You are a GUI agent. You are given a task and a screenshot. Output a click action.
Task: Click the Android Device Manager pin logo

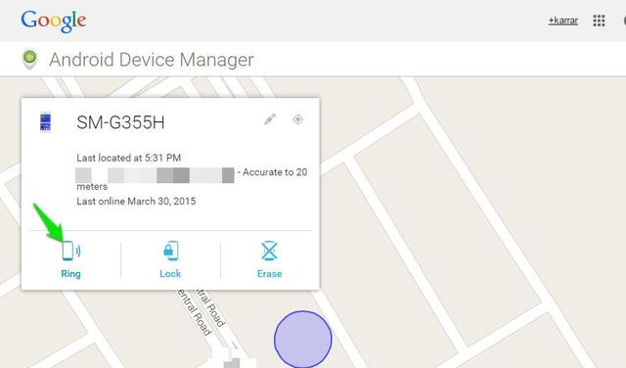pyautogui.click(x=30, y=59)
